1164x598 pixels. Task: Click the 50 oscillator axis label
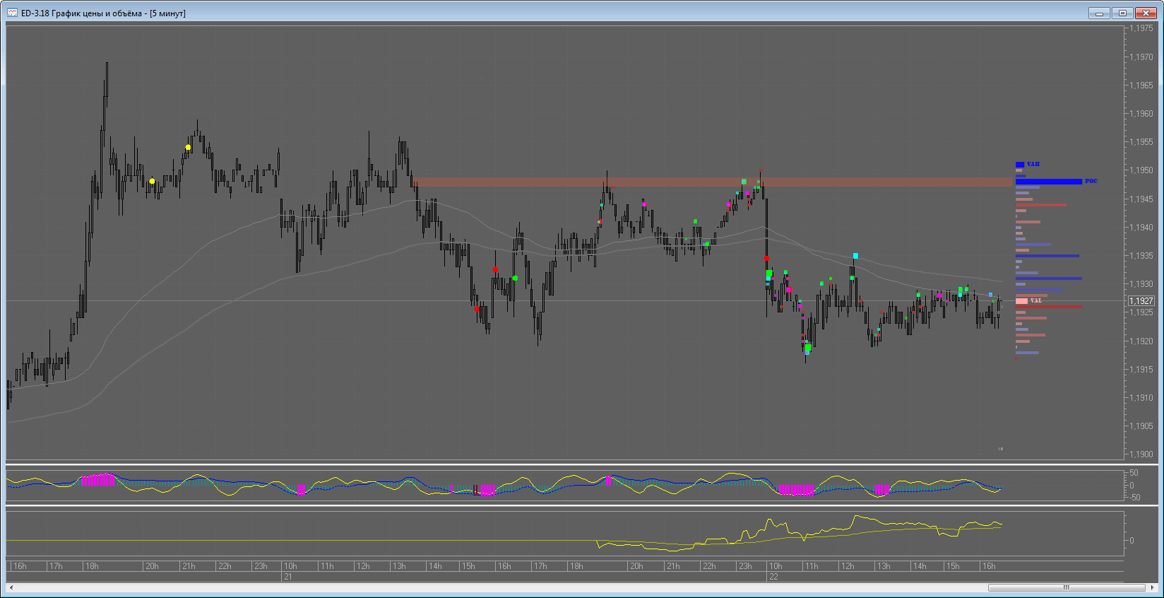point(1134,473)
